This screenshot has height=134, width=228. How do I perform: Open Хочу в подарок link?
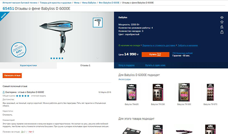pyautogui.click(x=126, y=65)
